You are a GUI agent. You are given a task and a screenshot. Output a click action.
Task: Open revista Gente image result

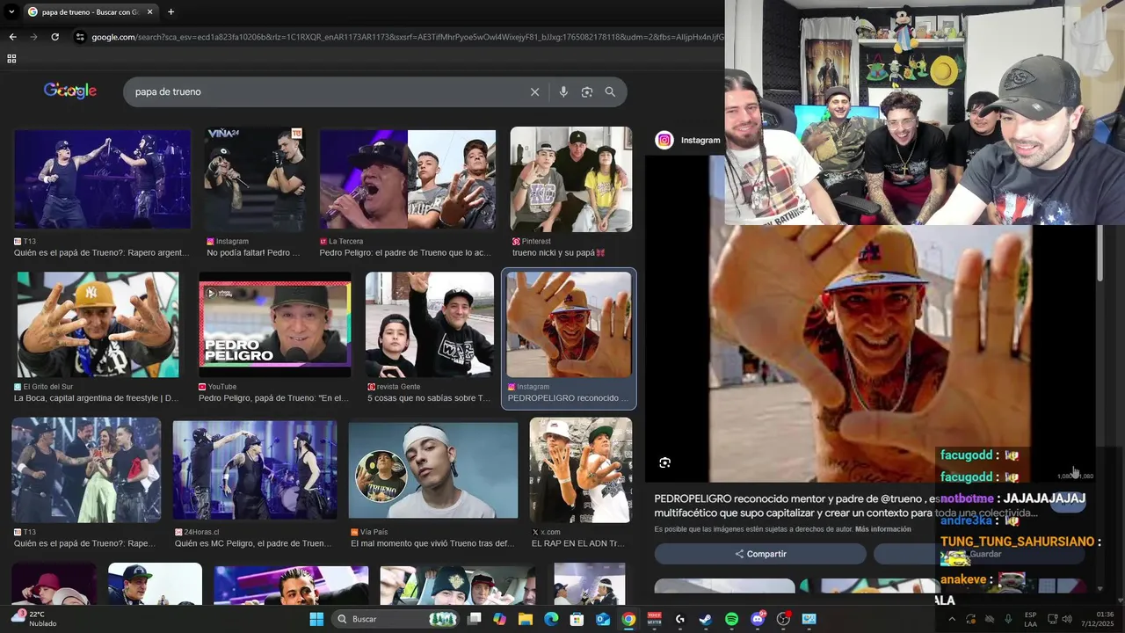coord(430,324)
